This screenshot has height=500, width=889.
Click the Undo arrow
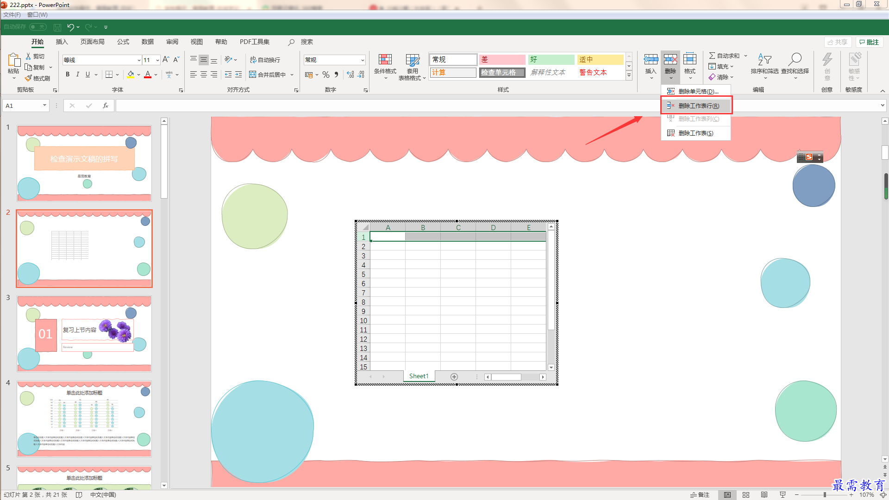tap(70, 27)
